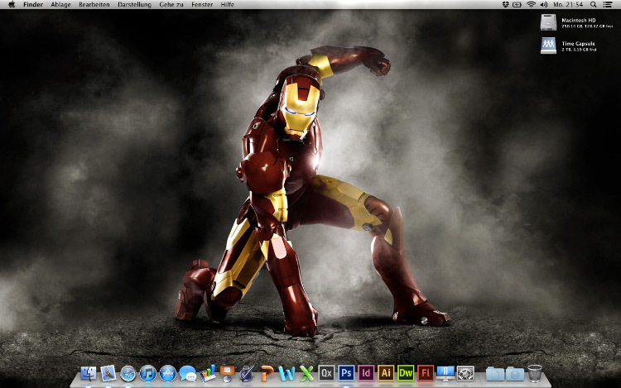This screenshot has height=388, width=621.
Task: Open Messages speech bubble icon
Action: click(187, 373)
